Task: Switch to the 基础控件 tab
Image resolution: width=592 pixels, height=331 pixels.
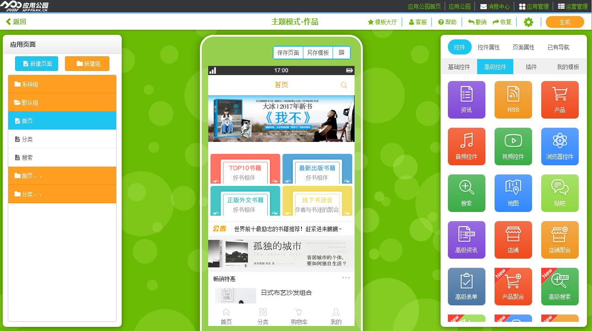Action: click(x=459, y=67)
